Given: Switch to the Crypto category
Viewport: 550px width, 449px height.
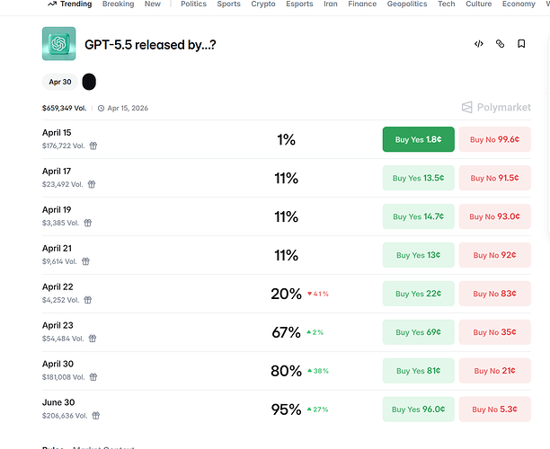Looking at the screenshot, I should [x=263, y=4].
